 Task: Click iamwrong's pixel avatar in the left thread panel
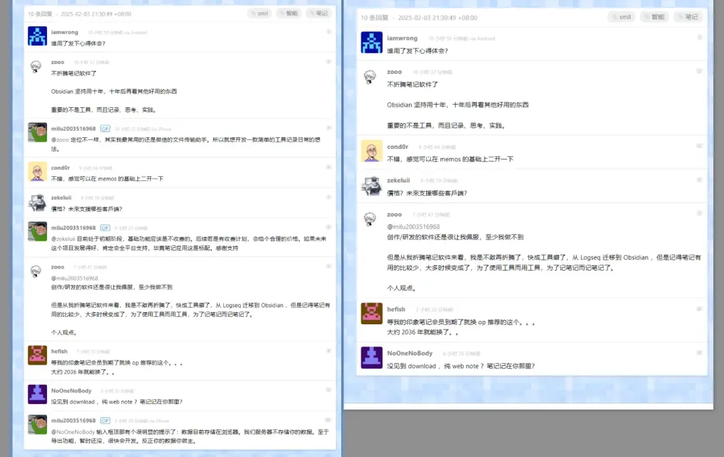click(x=38, y=36)
